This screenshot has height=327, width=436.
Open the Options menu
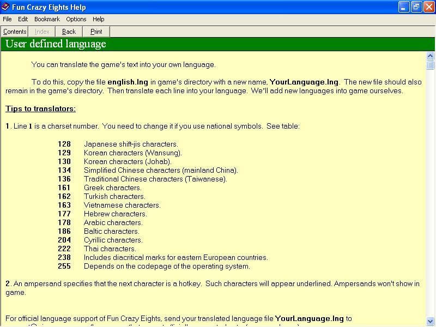[x=76, y=19]
